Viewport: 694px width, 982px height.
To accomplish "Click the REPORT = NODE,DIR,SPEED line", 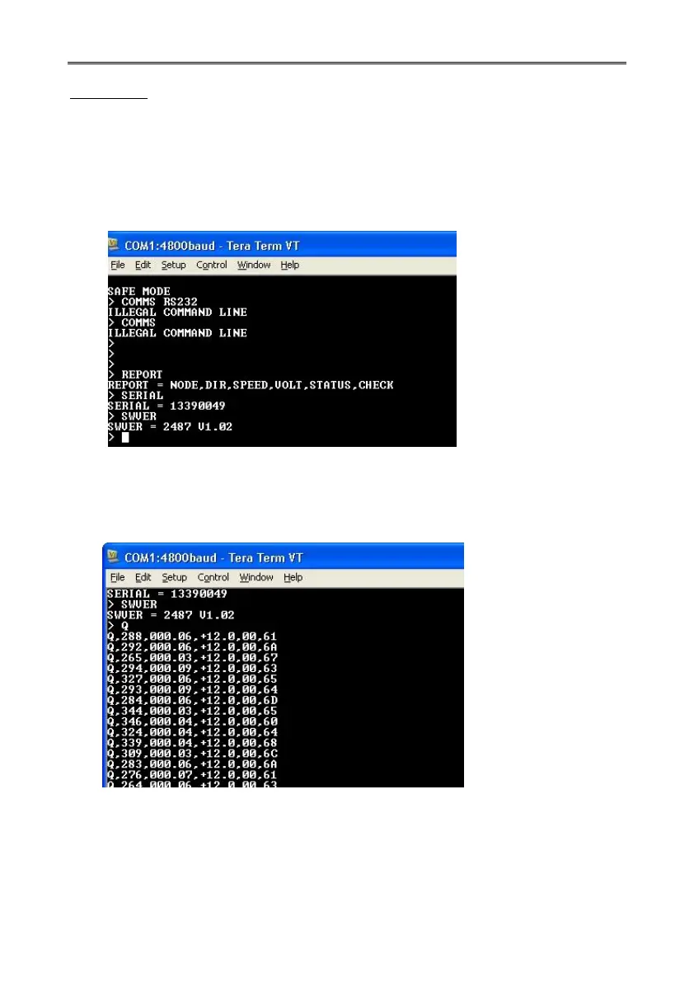I will click(x=251, y=385).
